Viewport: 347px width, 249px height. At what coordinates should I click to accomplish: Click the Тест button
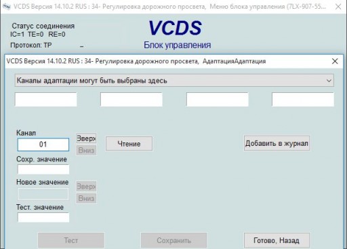pos(71,240)
